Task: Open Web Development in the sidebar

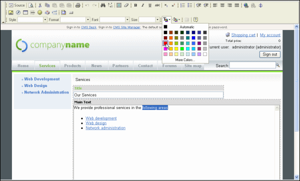Action: pos(42,79)
